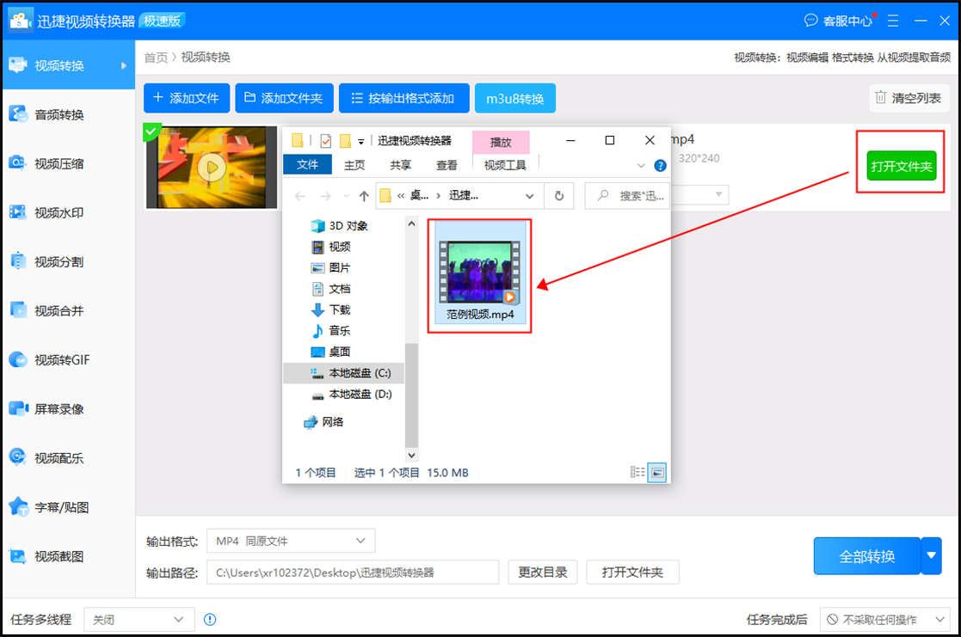
Task: Select 图片 in navigation pane
Action: 331,267
